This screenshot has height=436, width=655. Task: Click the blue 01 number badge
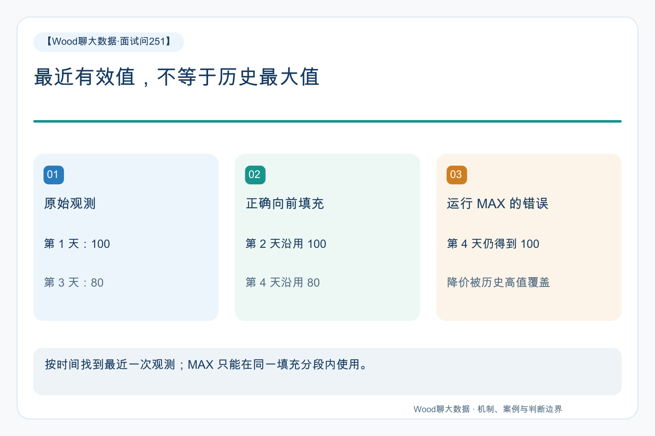(x=54, y=175)
